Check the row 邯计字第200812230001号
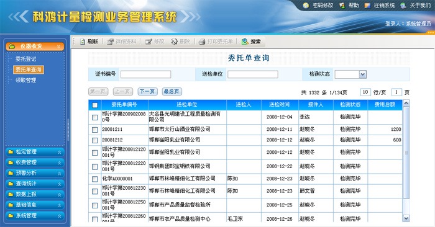435x227 pixels. point(95,191)
